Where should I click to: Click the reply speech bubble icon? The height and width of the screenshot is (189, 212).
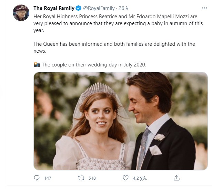pyautogui.click(x=37, y=178)
